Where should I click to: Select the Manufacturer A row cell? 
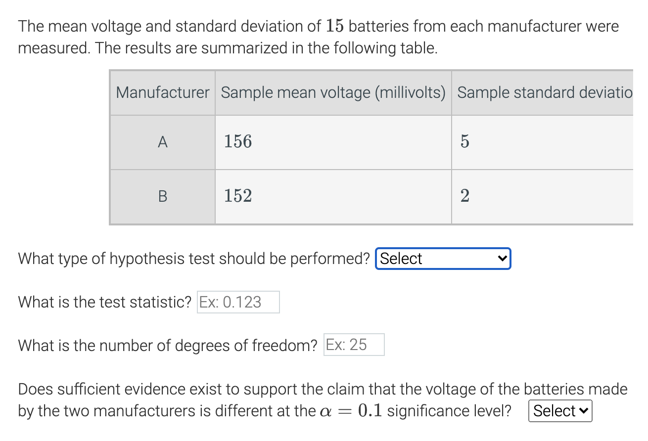coord(162,142)
